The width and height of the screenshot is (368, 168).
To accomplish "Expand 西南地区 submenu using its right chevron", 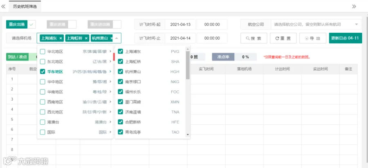I will (110, 102).
